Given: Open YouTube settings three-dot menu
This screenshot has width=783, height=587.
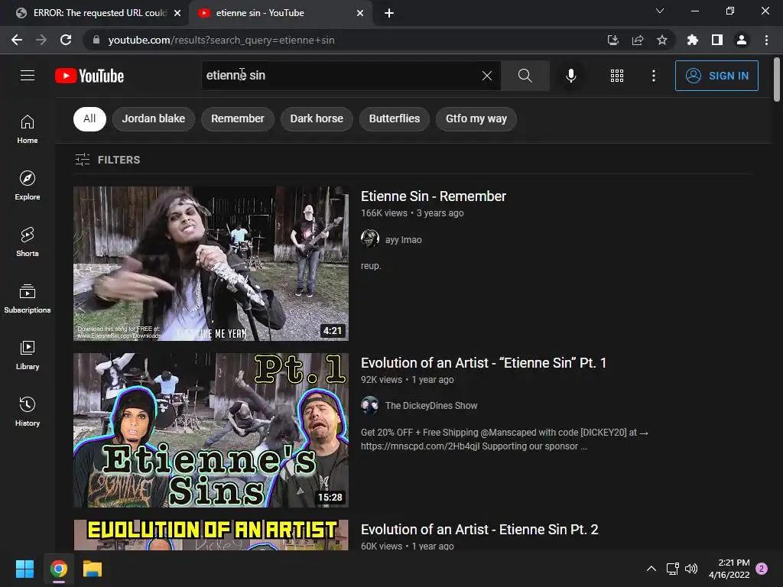Looking at the screenshot, I should [x=653, y=76].
